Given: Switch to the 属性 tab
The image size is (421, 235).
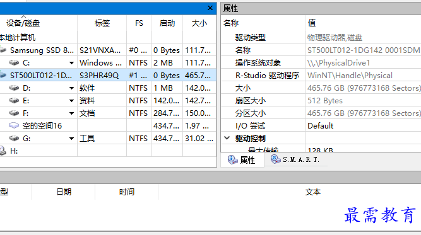Looking at the screenshot, I should [x=242, y=160].
